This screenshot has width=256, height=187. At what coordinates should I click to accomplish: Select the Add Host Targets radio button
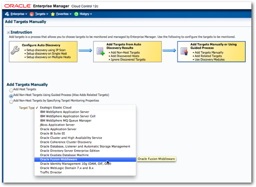coord(11,90)
